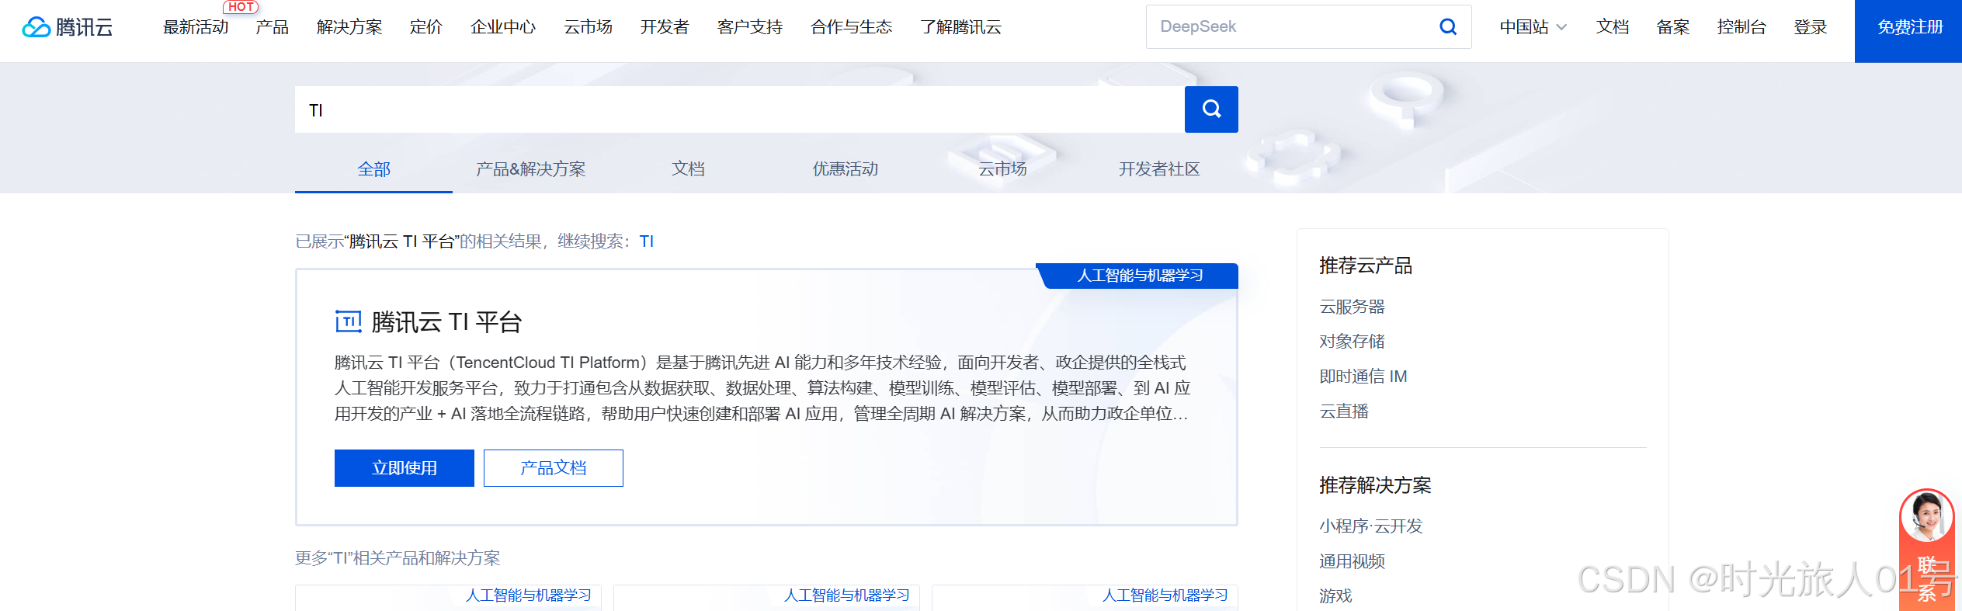Open the 最新活动 menu
This screenshot has height=611, width=1962.
pyautogui.click(x=196, y=27)
